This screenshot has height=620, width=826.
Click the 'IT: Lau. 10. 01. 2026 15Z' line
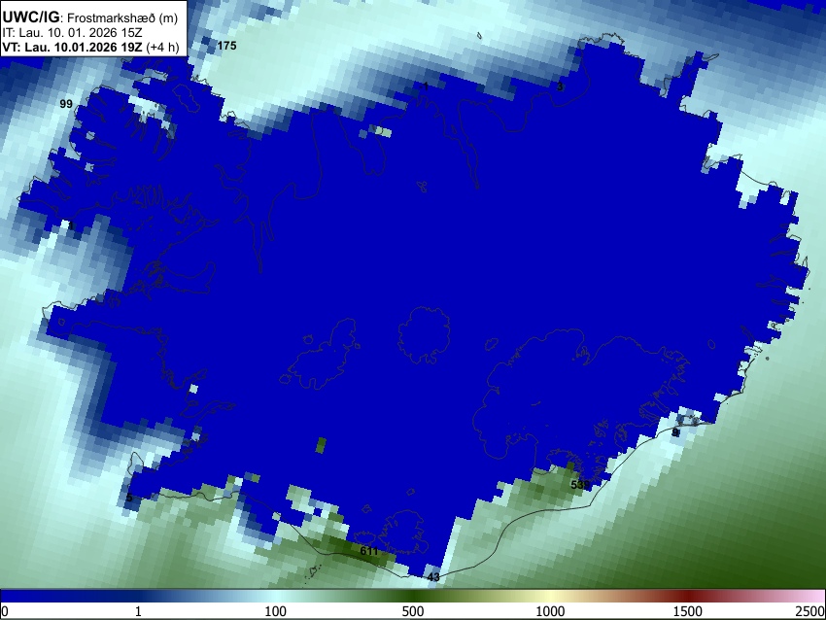[x=72, y=33]
